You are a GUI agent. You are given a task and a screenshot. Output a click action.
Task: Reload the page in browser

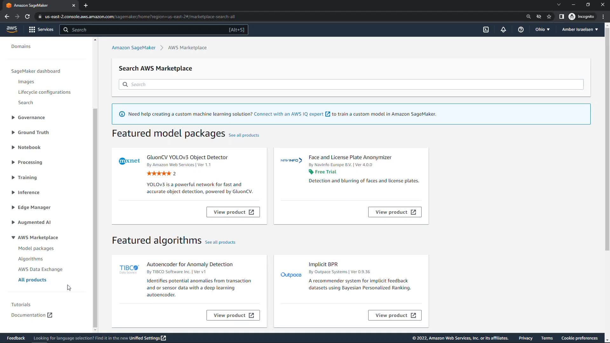point(27,17)
